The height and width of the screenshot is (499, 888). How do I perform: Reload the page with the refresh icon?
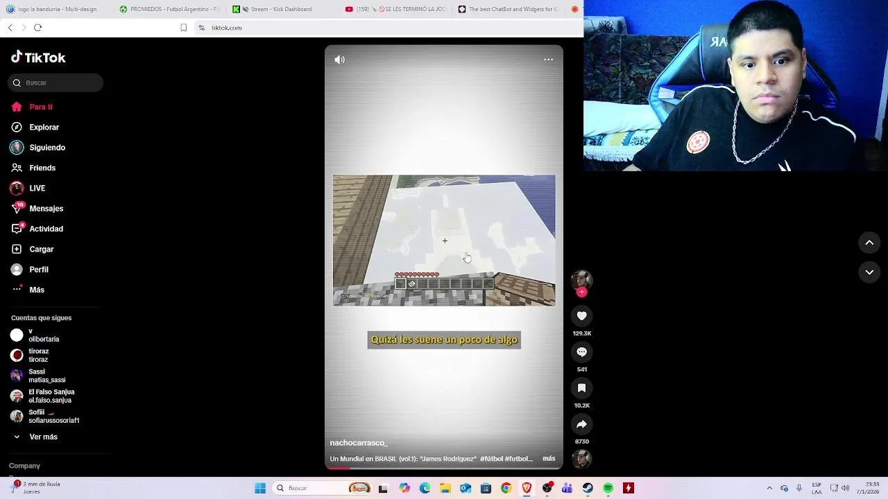pos(38,28)
